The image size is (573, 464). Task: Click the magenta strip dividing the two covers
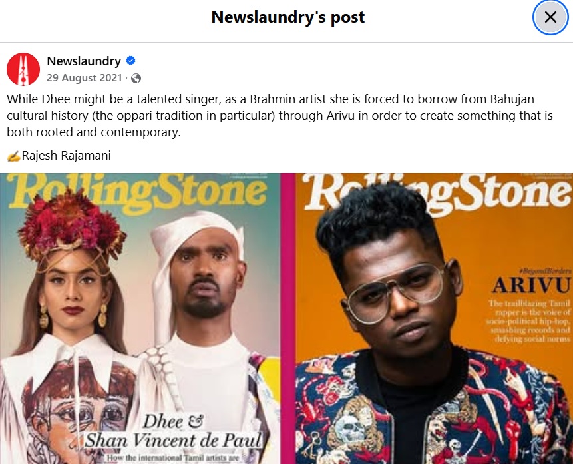(x=288, y=318)
